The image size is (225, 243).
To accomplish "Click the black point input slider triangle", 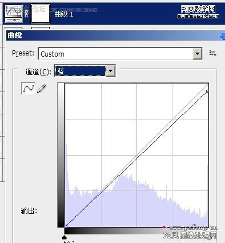I will click(65, 237).
